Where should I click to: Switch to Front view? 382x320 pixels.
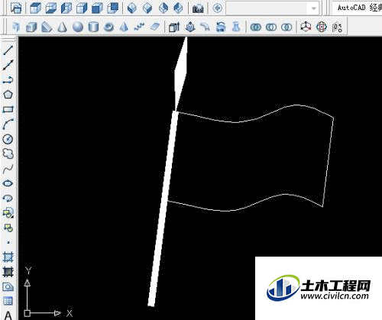[x=97, y=8]
